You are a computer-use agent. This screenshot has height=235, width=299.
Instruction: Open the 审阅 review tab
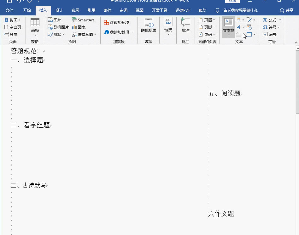(x=124, y=10)
